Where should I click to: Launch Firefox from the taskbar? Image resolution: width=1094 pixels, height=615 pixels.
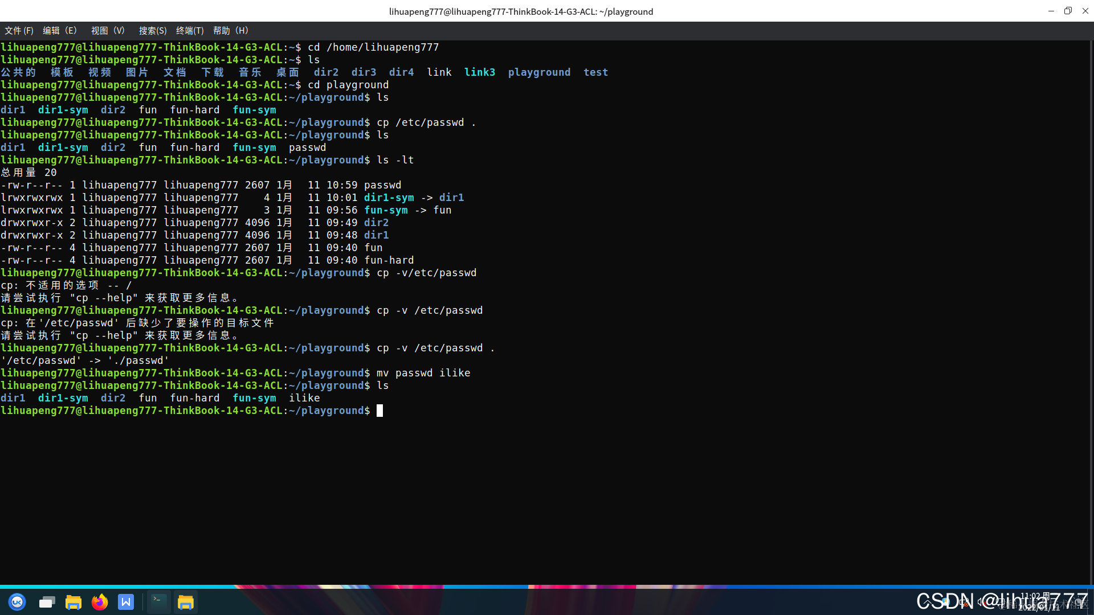[x=100, y=602]
